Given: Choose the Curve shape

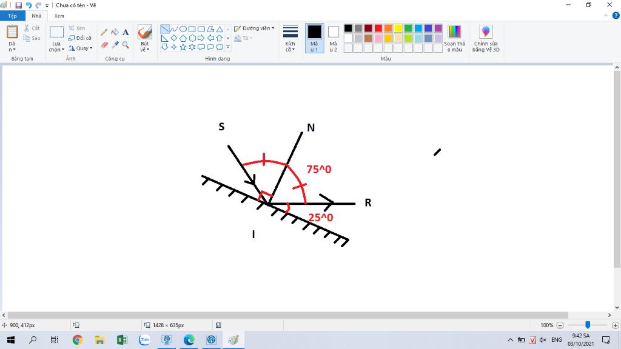Looking at the screenshot, I should pyautogui.click(x=174, y=29).
